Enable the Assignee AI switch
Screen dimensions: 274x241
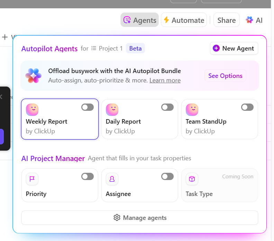click(x=167, y=177)
